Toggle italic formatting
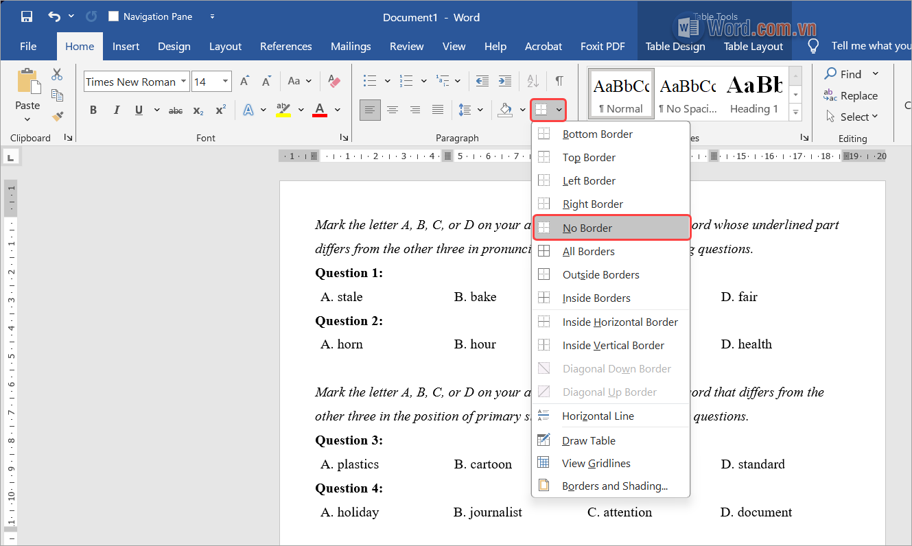The width and height of the screenshot is (912, 546). click(x=116, y=110)
